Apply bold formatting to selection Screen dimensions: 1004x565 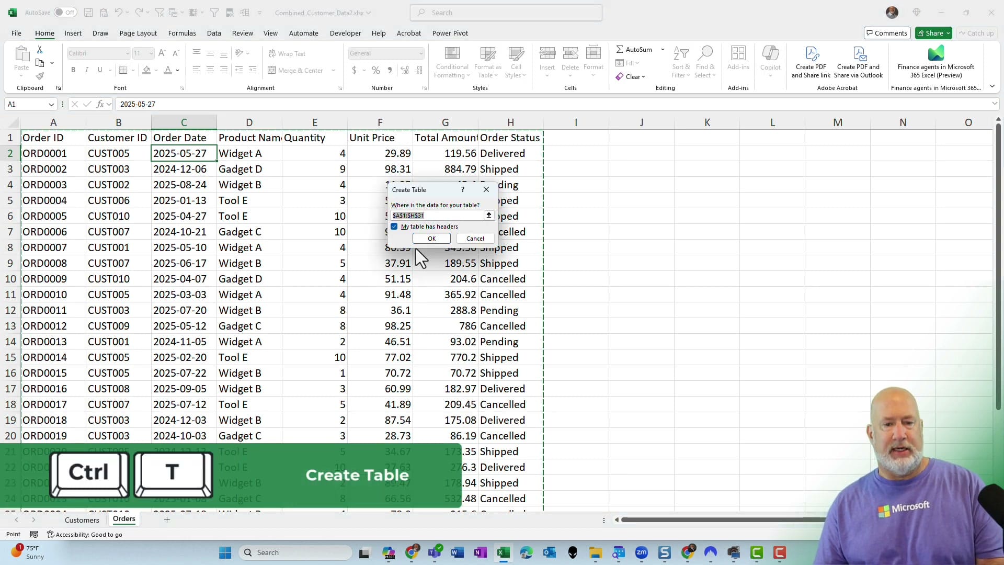73,70
